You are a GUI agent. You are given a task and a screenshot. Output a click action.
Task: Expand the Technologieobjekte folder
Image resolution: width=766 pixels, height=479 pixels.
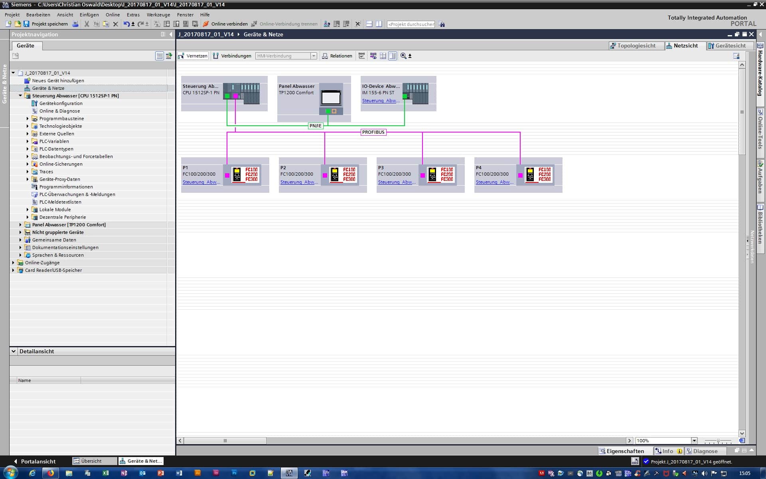pyautogui.click(x=28, y=126)
